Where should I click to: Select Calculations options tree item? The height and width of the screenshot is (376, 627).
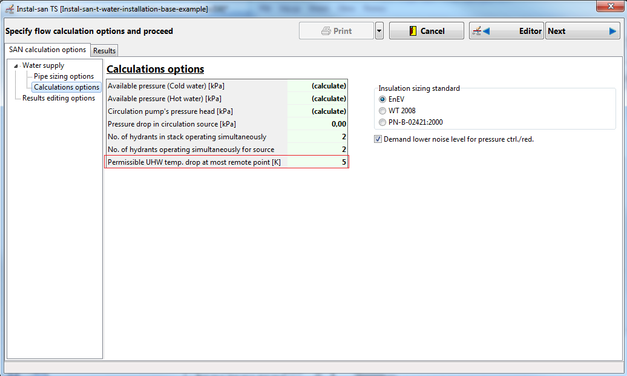coord(67,87)
